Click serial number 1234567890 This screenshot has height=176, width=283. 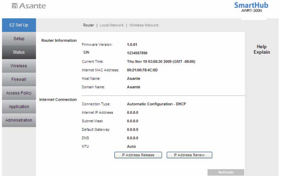[x=137, y=53]
